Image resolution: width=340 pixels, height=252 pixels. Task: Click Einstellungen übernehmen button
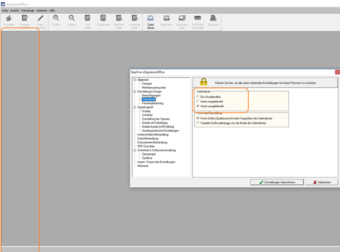(x=277, y=182)
